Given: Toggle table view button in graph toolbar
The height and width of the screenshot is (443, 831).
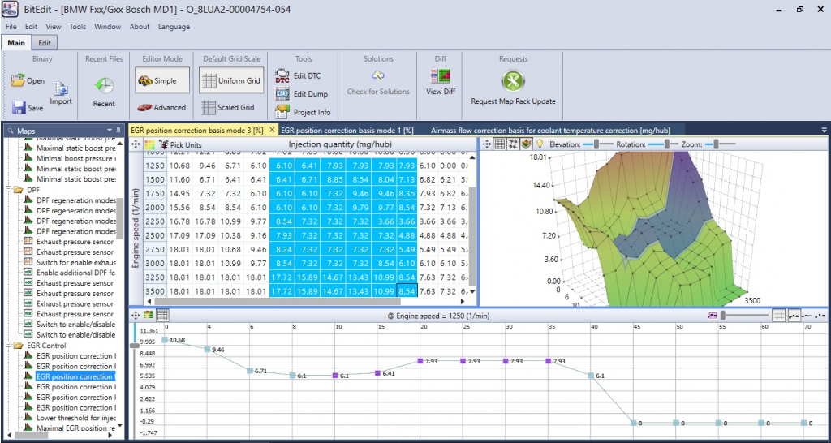Looking at the screenshot, I should (x=162, y=315).
